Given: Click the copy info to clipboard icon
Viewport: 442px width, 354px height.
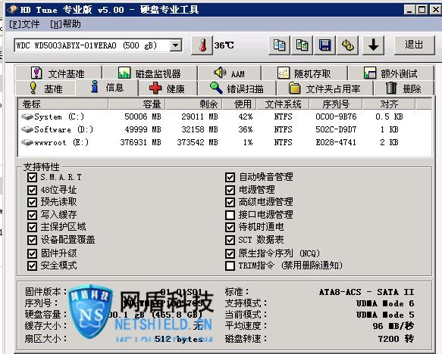Looking at the screenshot, I should tap(279, 45).
